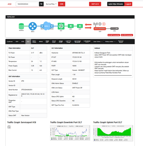Select the active OLT tab
143x146 pixels.
pos(28,41)
